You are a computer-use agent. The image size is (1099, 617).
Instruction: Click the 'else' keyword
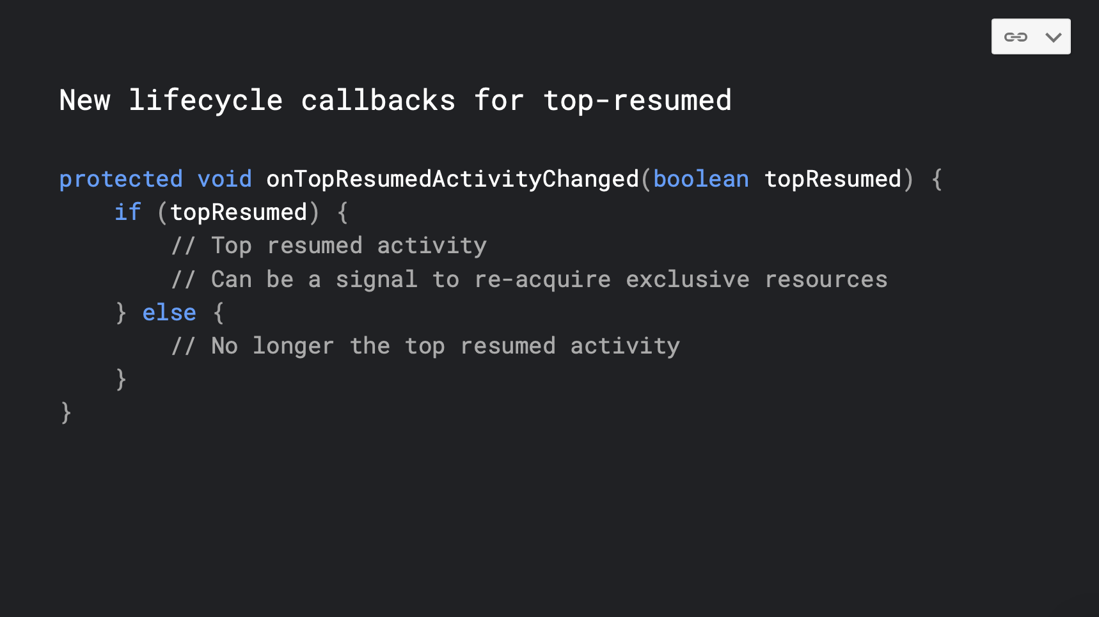pyautogui.click(x=169, y=313)
